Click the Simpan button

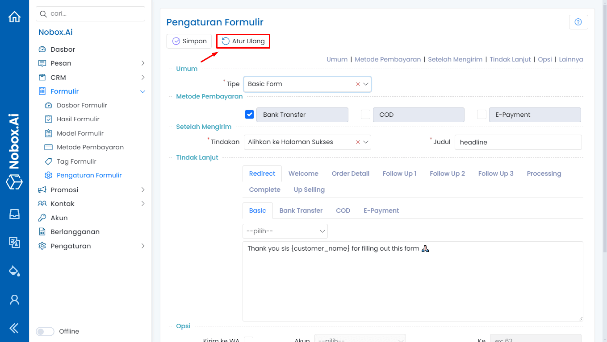coord(189,41)
